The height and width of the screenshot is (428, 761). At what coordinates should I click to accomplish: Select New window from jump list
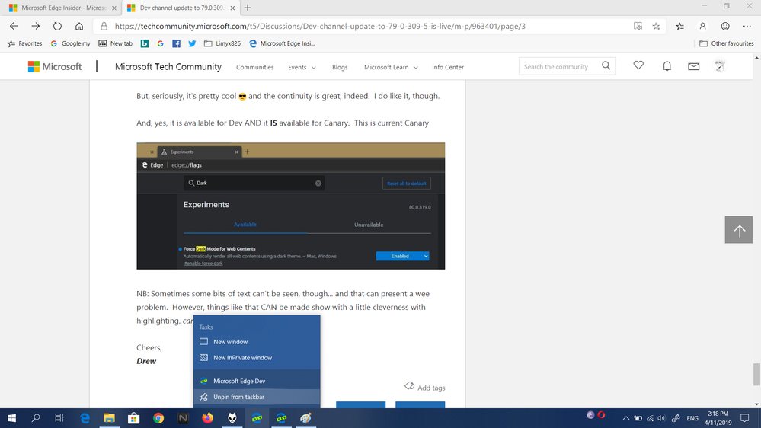tap(257, 342)
